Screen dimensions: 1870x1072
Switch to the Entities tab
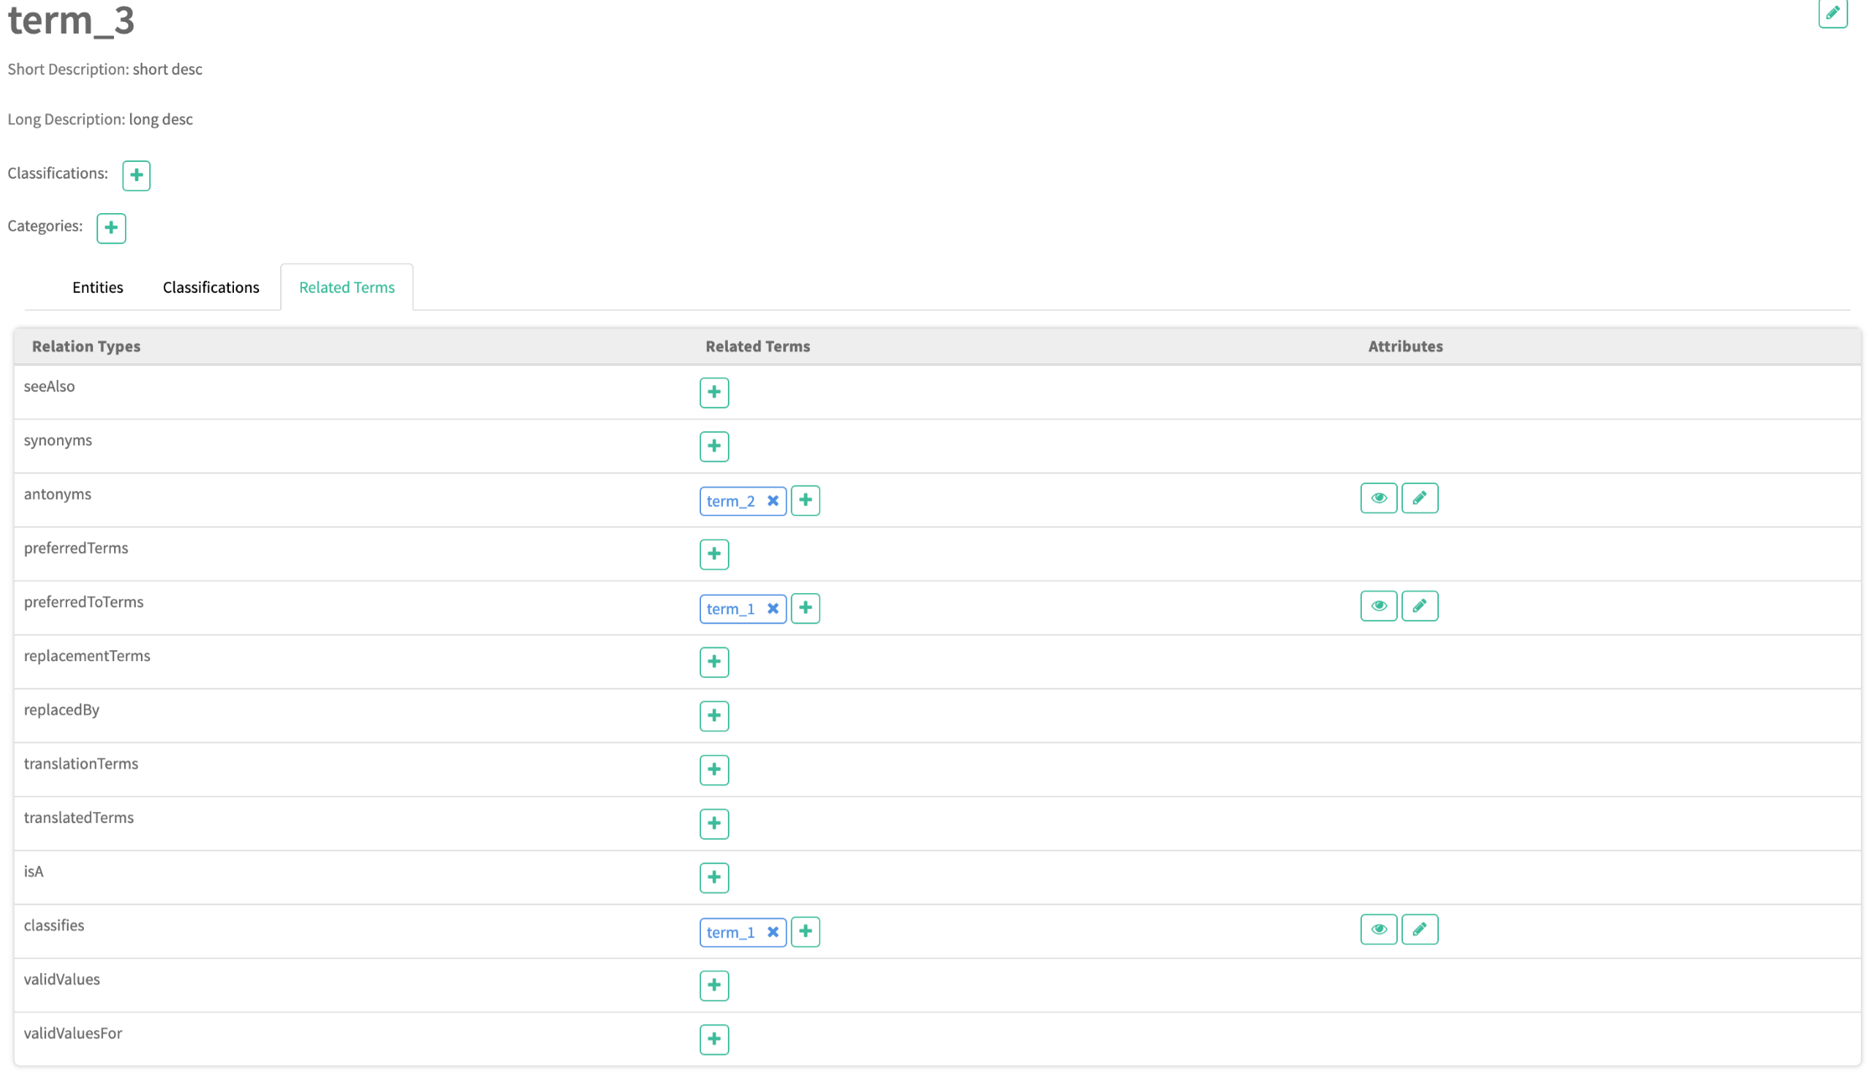point(97,288)
